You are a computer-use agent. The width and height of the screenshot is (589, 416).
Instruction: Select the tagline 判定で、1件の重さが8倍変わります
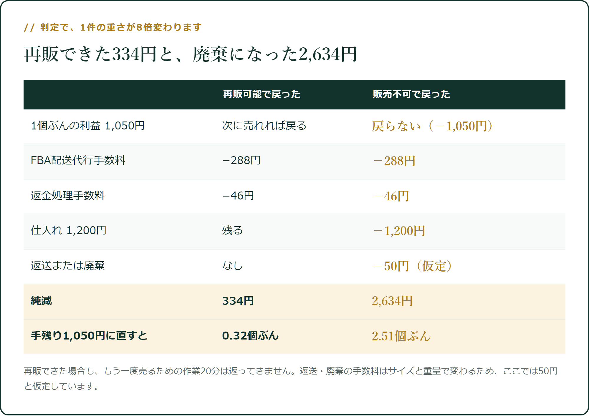(121, 27)
